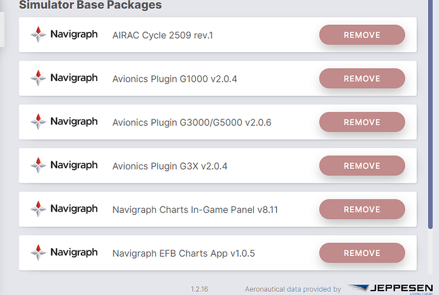
Task: Click the version number 1.2.16
Action: pos(200,289)
